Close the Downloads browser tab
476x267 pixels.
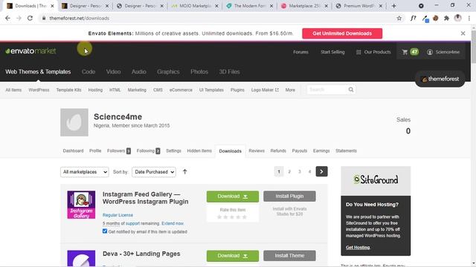coord(52,6)
